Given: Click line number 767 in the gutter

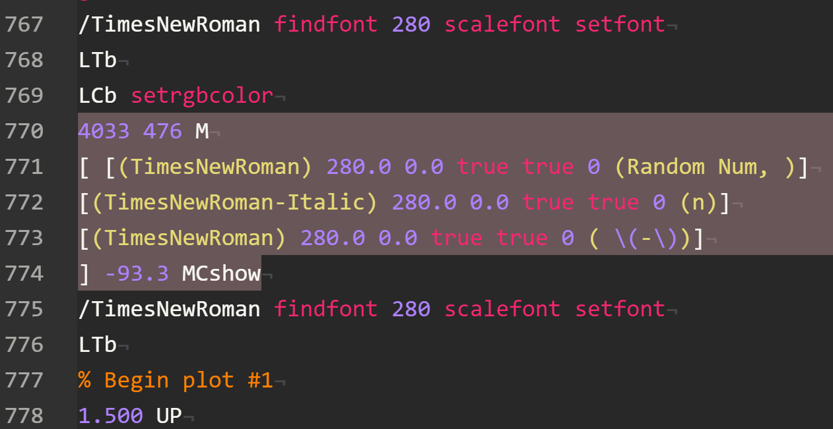Looking at the screenshot, I should (24, 25).
